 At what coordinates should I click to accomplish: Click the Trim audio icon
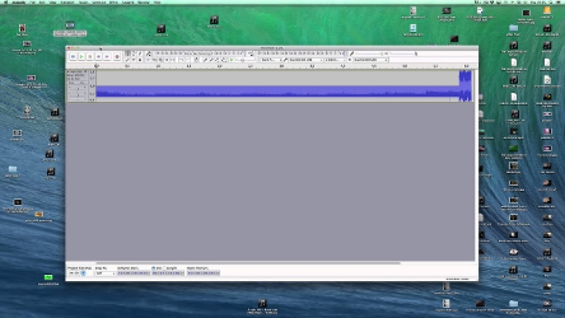tap(167, 60)
